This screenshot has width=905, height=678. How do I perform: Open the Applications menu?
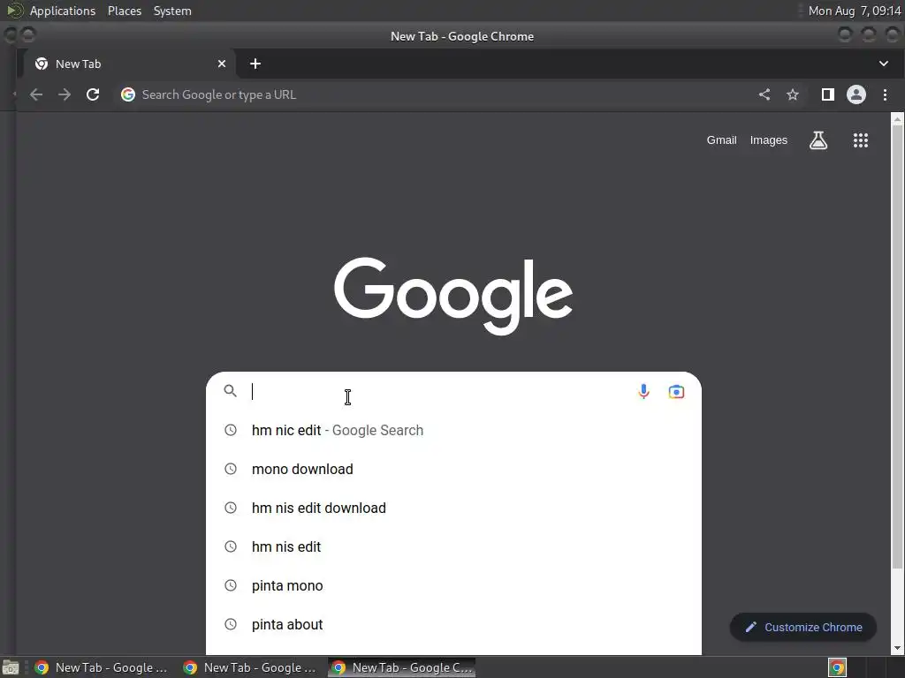63,11
